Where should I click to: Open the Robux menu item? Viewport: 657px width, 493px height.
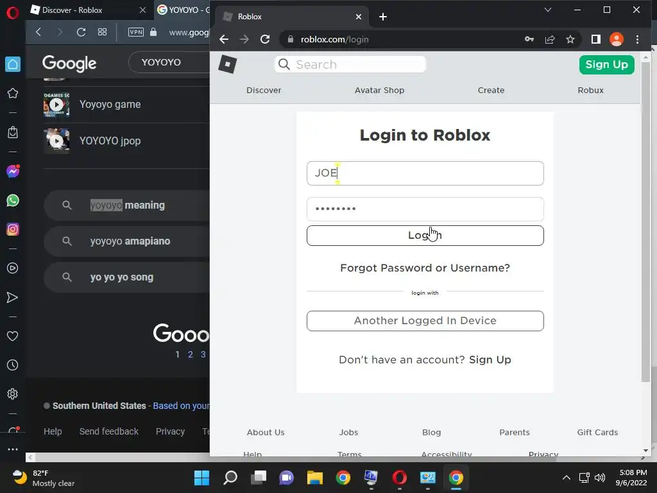(590, 90)
